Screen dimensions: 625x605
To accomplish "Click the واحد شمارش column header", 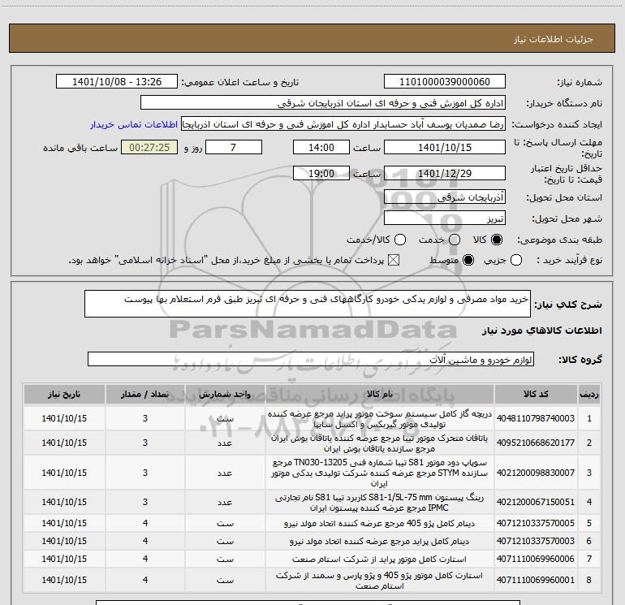I will 225,395.
